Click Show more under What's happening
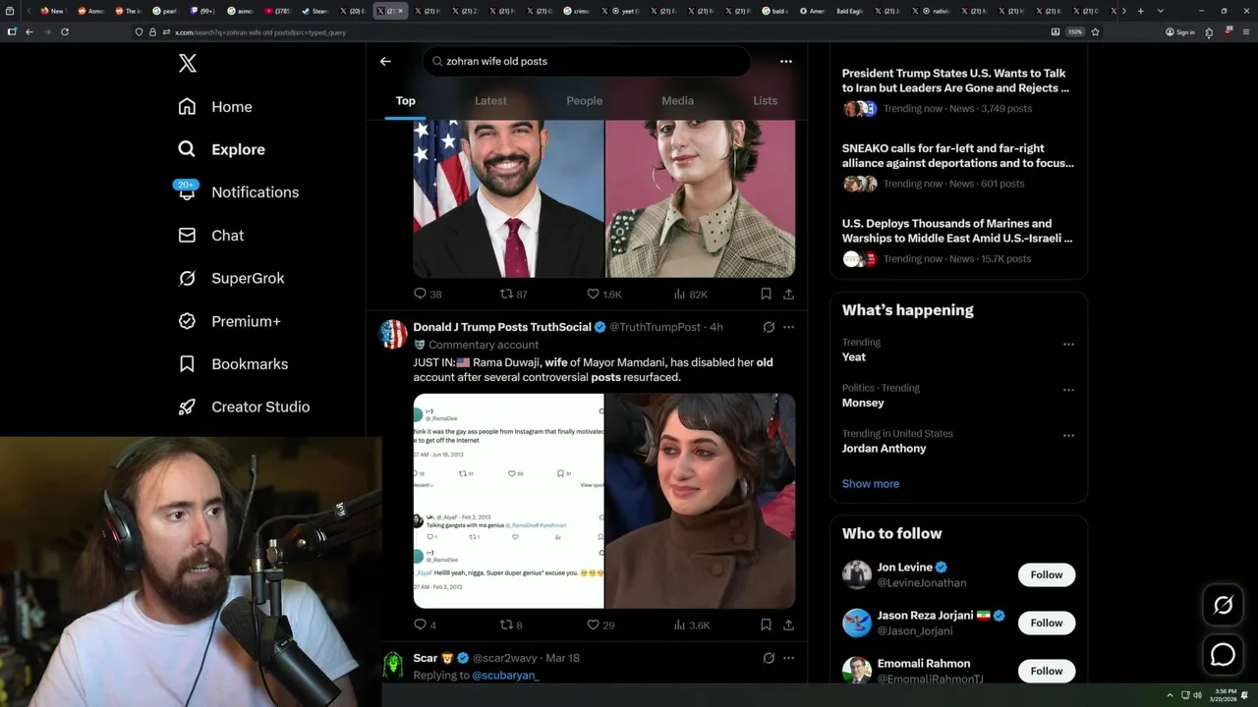Screen dimensions: 1258x707 tap(871, 484)
